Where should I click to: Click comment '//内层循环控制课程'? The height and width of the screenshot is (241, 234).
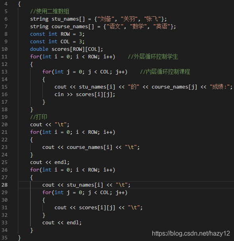(165, 72)
